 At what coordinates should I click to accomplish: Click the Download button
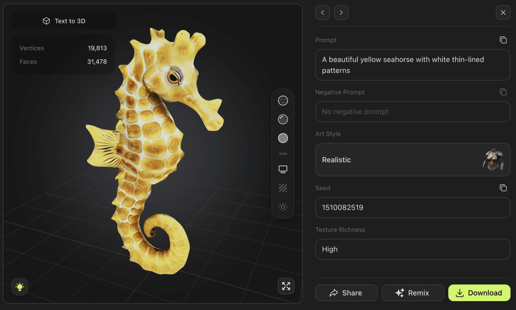click(x=479, y=293)
